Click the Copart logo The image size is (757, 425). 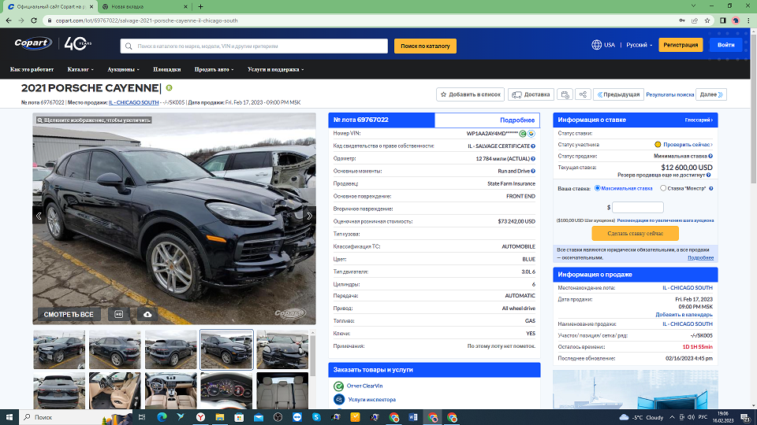click(x=32, y=43)
